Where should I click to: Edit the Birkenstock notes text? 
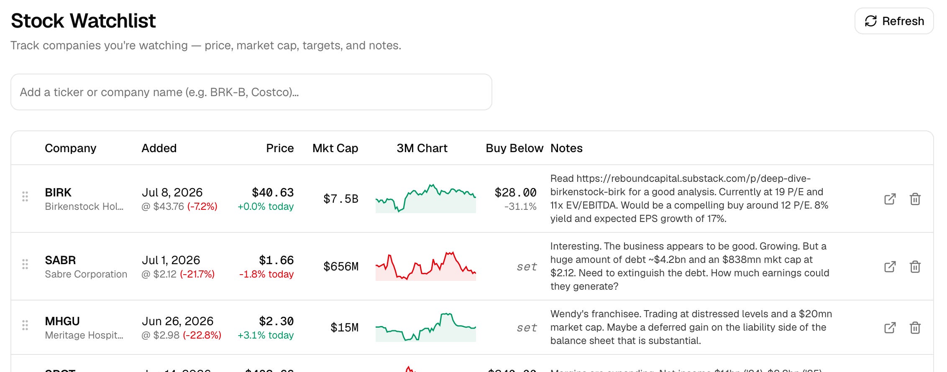tap(690, 199)
